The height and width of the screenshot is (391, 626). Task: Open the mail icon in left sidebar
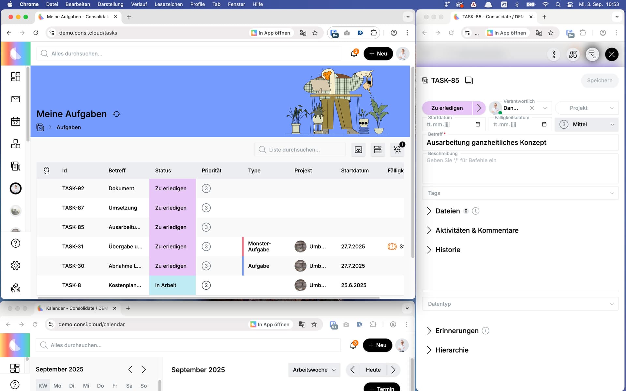point(15,99)
